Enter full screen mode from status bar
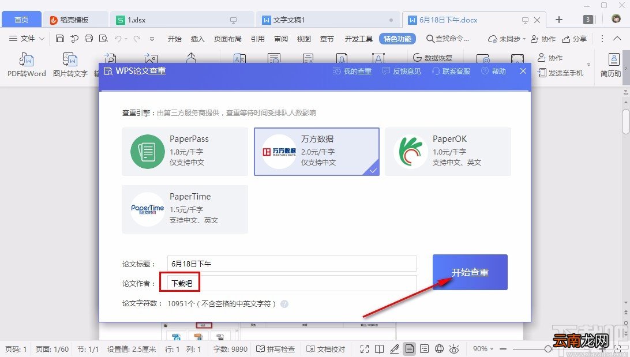630x357 pixels. pyautogui.click(x=365, y=349)
